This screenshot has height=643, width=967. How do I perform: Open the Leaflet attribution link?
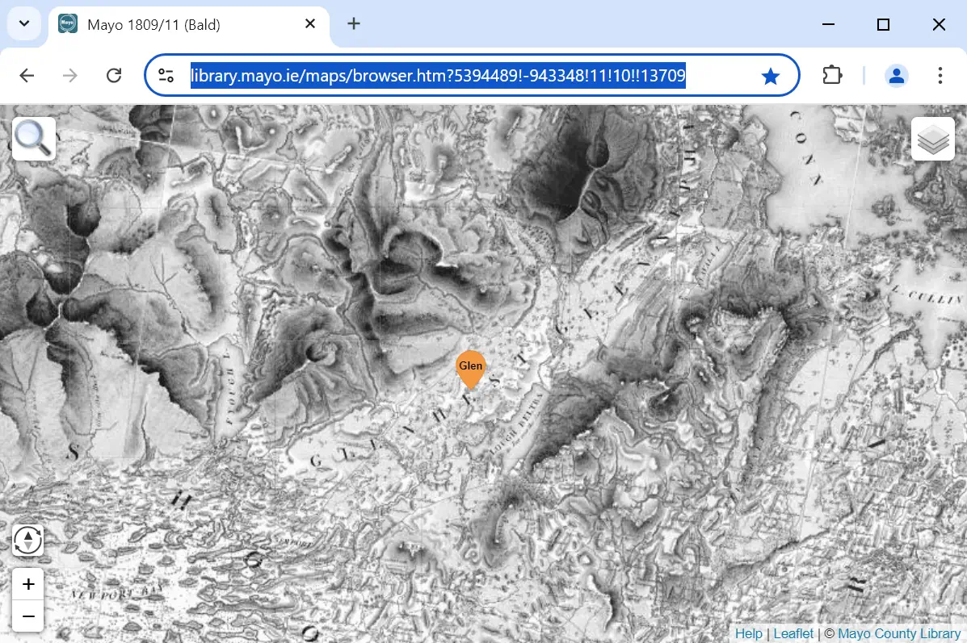point(793,634)
